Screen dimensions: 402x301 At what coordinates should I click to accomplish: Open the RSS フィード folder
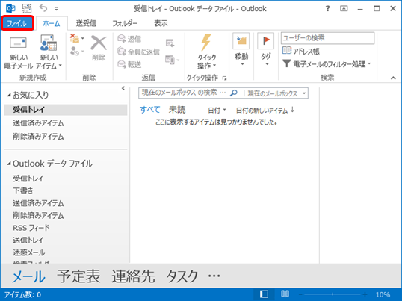(31, 228)
